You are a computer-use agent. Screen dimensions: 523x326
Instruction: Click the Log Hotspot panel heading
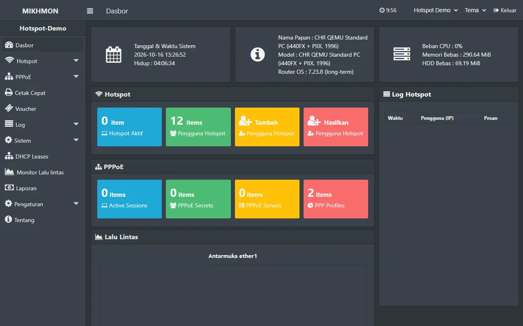click(407, 94)
